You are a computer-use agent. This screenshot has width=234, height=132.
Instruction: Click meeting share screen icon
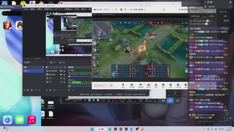tap(141, 85)
